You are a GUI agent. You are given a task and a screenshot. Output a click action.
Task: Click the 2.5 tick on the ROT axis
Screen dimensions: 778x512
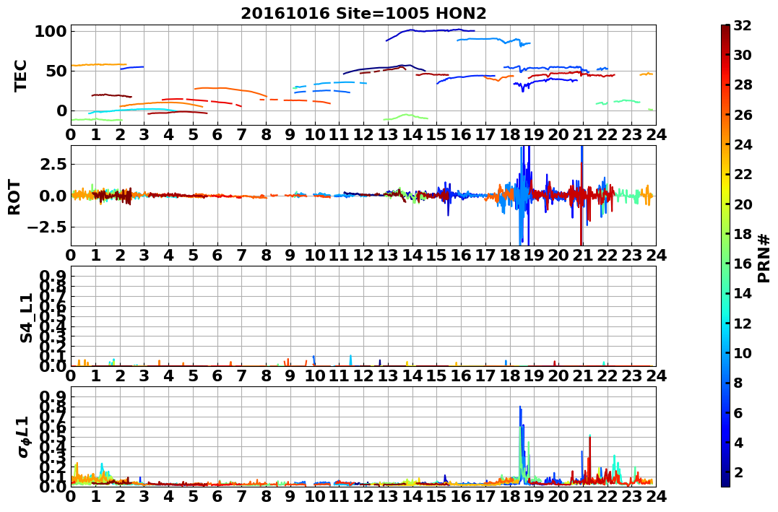[x=53, y=164]
